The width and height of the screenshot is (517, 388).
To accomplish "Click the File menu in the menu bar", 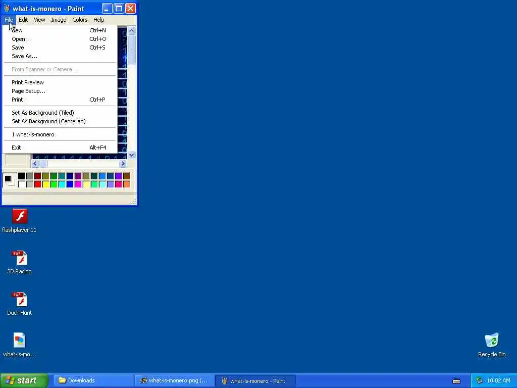I will coord(9,20).
